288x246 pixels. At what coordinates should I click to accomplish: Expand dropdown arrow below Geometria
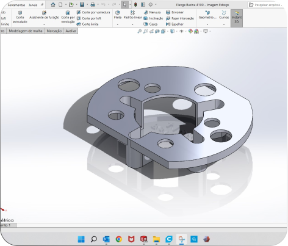pyautogui.click(x=207, y=24)
